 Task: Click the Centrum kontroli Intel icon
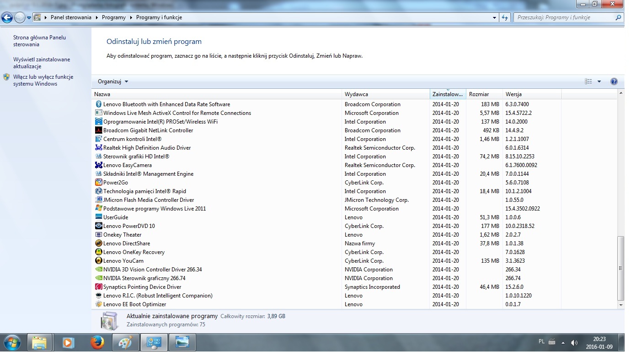[98, 139]
